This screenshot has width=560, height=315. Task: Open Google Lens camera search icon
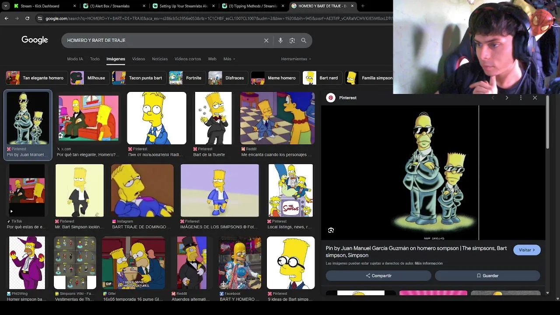click(292, 40)
